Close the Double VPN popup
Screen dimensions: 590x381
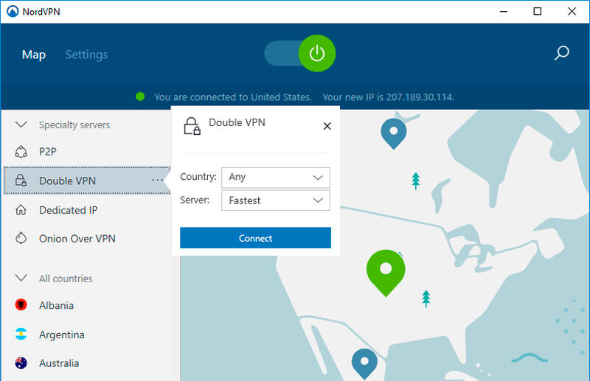point(327,126)
